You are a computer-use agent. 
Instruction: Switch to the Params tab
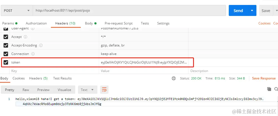coord(10,23)
